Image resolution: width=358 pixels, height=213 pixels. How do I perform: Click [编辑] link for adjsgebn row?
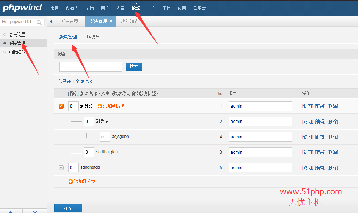pyautogui.click(x=320, y=137)
